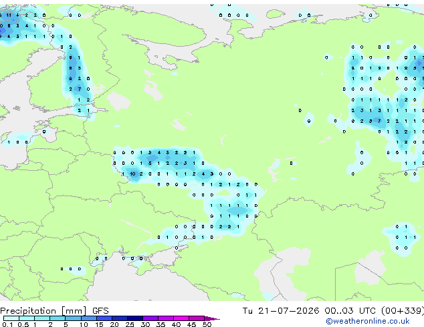Image resolution: width=424 pixels, height=327 pixels.
Task: Select the "00..03 UTC" time text
Action: 350,311
